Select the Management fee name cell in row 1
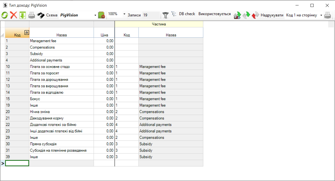 click(61, 41)
